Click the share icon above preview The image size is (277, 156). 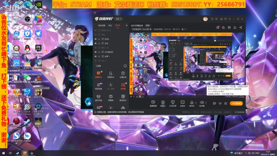point(241,27)
